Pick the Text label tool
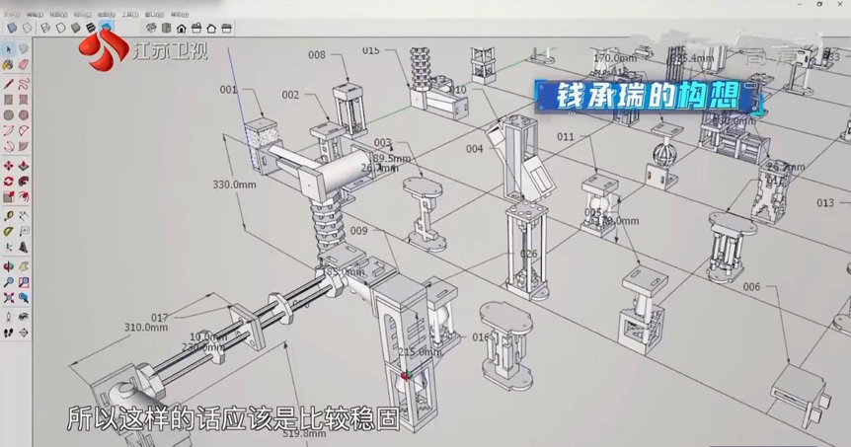This screenshot has height=447, width=851. 24,232
